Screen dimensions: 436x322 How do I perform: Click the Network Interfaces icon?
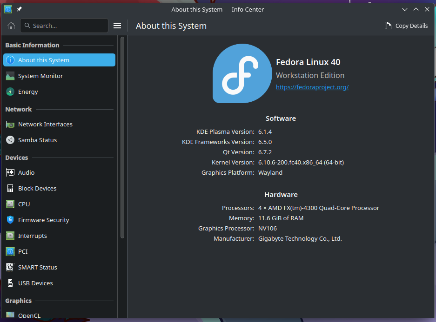tap(10, 125)
